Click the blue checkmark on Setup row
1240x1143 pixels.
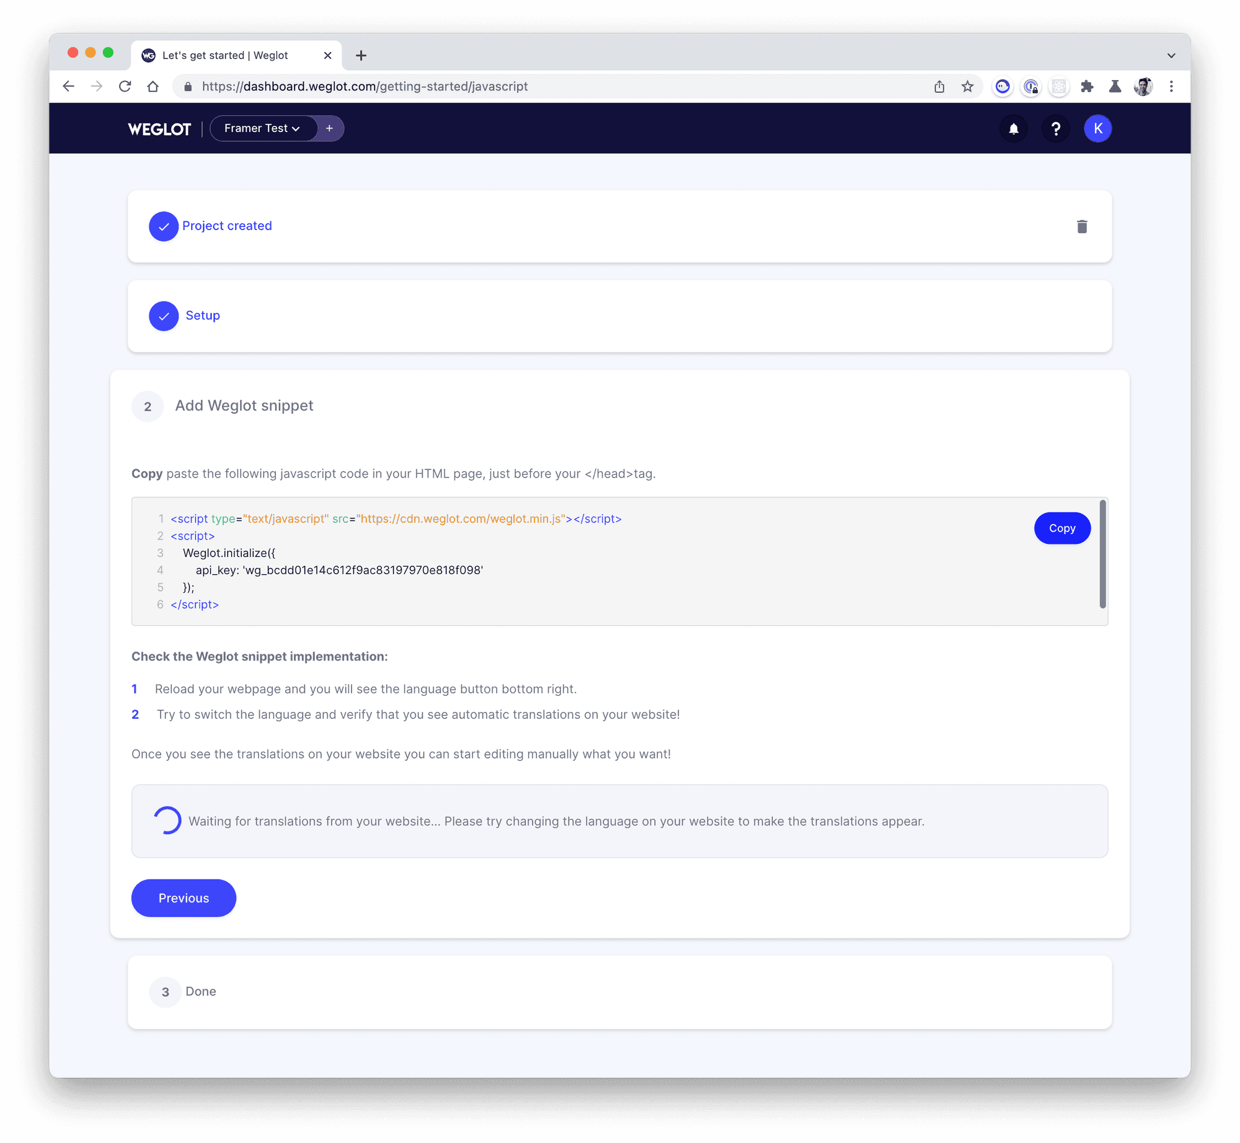click(163, 316)
